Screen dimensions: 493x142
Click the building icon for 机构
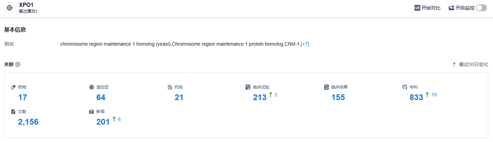pos(170,87)
